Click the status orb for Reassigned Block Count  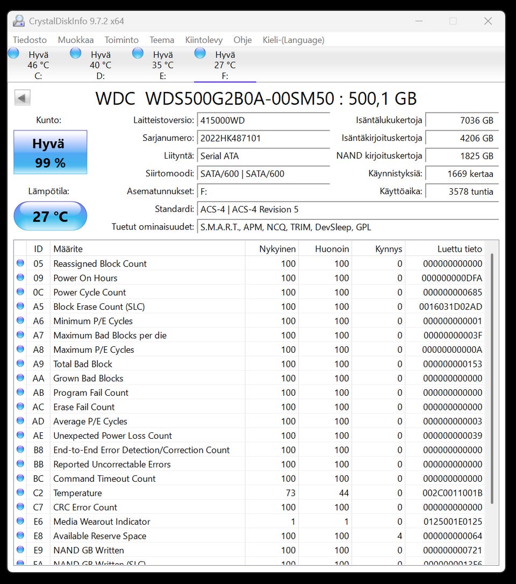pyautogui.click(x=20, y=263)
